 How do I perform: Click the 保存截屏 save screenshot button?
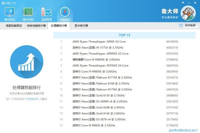pos(188,26)
